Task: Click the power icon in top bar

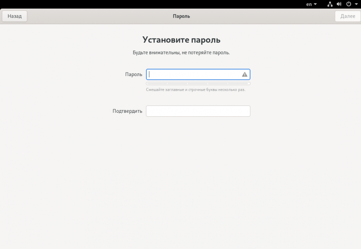Action: [x=348, y=4]
